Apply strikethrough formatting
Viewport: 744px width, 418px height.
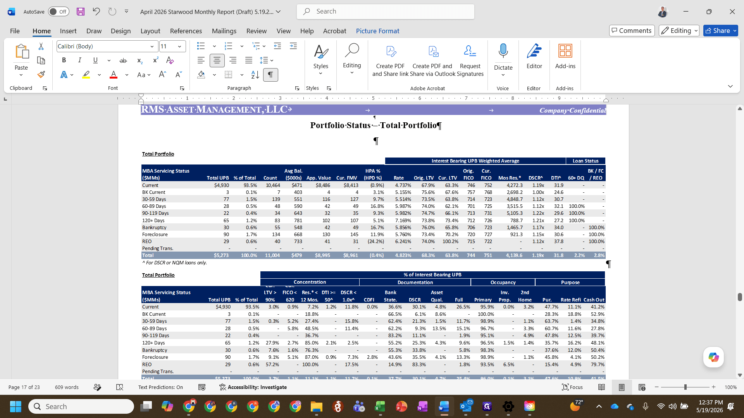click(x=123, y=60)
